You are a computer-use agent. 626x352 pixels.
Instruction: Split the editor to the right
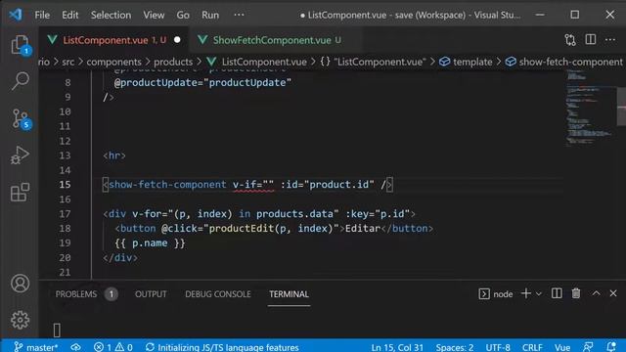click(591, 39)
